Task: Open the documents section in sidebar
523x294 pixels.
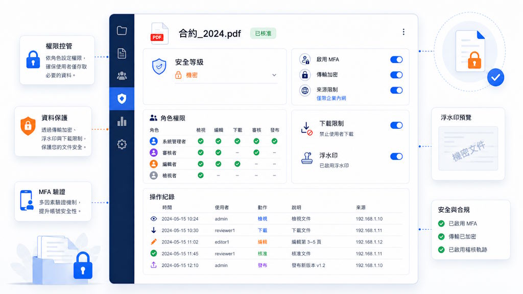Action: (x=122, y=53)
